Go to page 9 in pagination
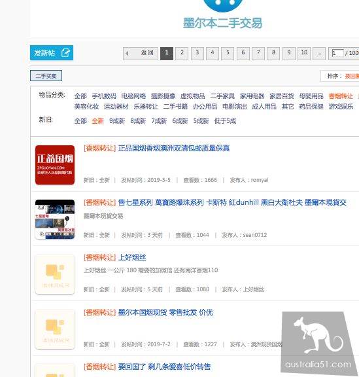This screenshot has height=377, width=359. (x=289, y=53)
